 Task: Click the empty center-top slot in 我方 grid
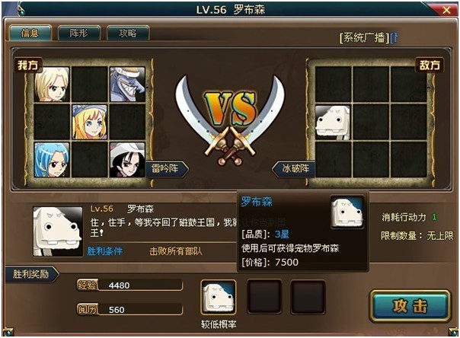click(89, 84)
